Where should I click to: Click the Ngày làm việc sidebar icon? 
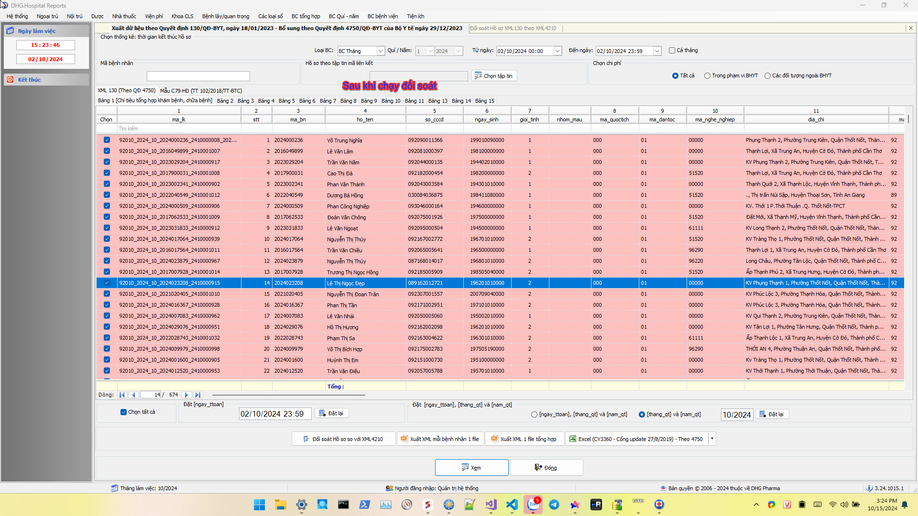tap(10, 31)
